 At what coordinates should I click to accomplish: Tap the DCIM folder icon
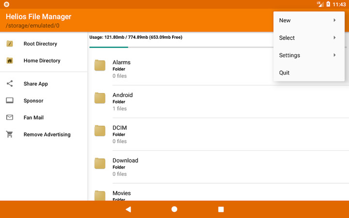tap(100, 131)
